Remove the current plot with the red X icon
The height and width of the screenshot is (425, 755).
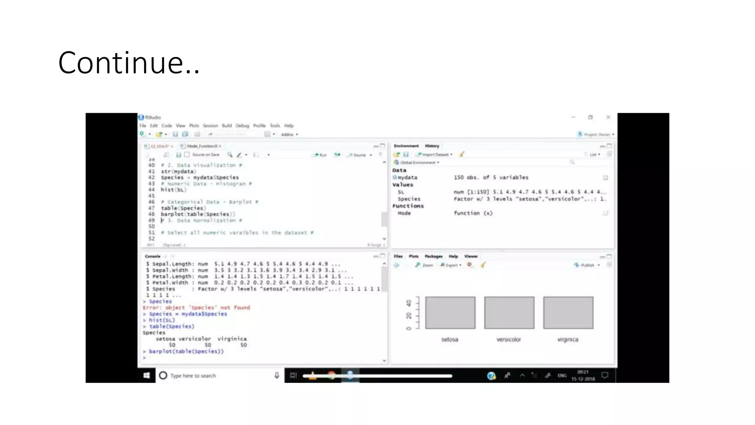pyautogui.click(x=470, y=265)
